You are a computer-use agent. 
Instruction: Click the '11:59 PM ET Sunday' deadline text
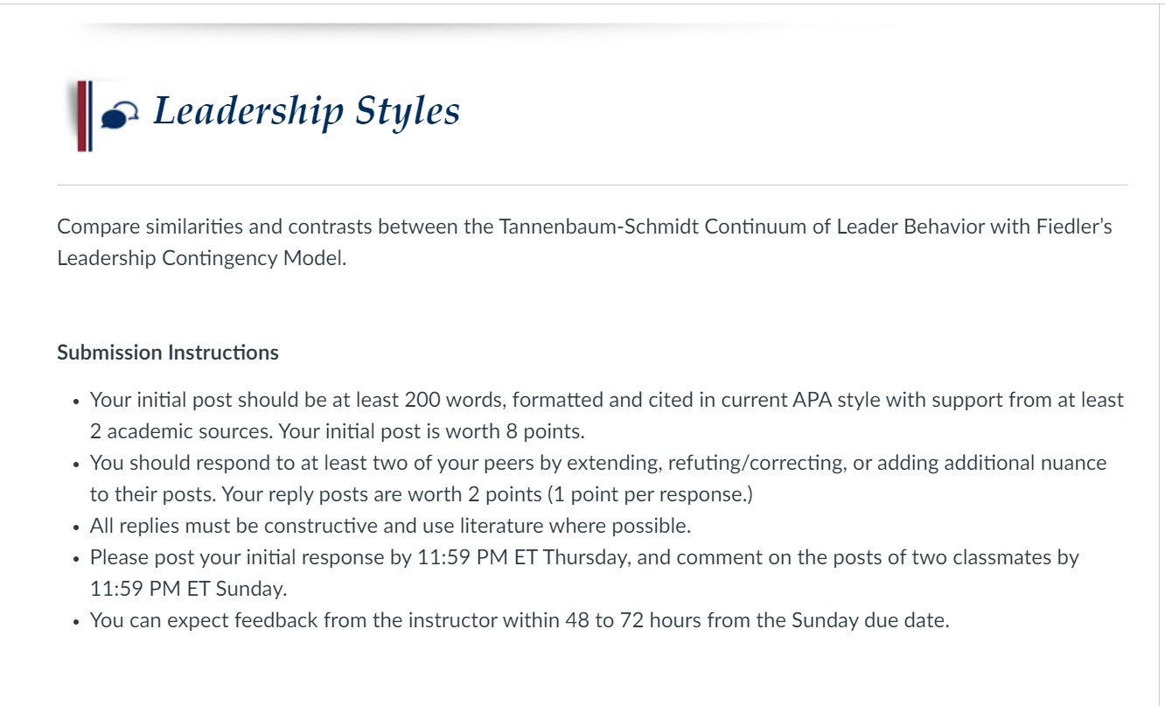coord(188,589)
